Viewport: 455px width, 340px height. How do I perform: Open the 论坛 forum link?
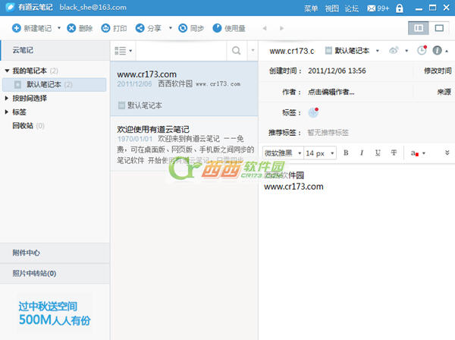(x=352, y=8)
